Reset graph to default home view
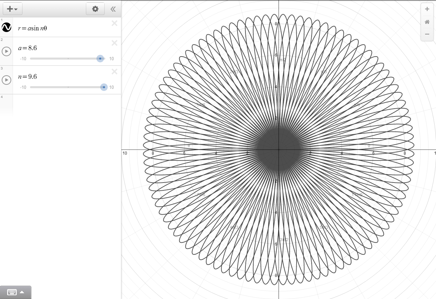 pos(427,22)
